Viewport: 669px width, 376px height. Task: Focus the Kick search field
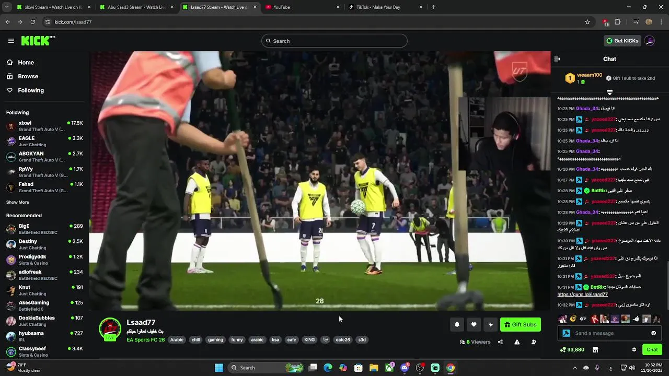pyautogui.click(x=334, y=41)
